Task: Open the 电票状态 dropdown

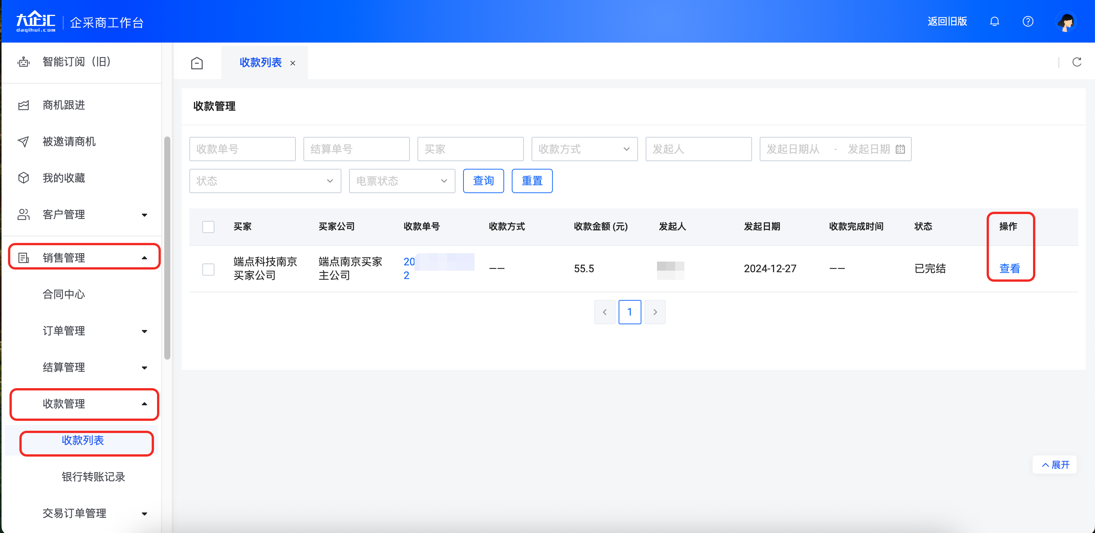Action: coord(402,181)
